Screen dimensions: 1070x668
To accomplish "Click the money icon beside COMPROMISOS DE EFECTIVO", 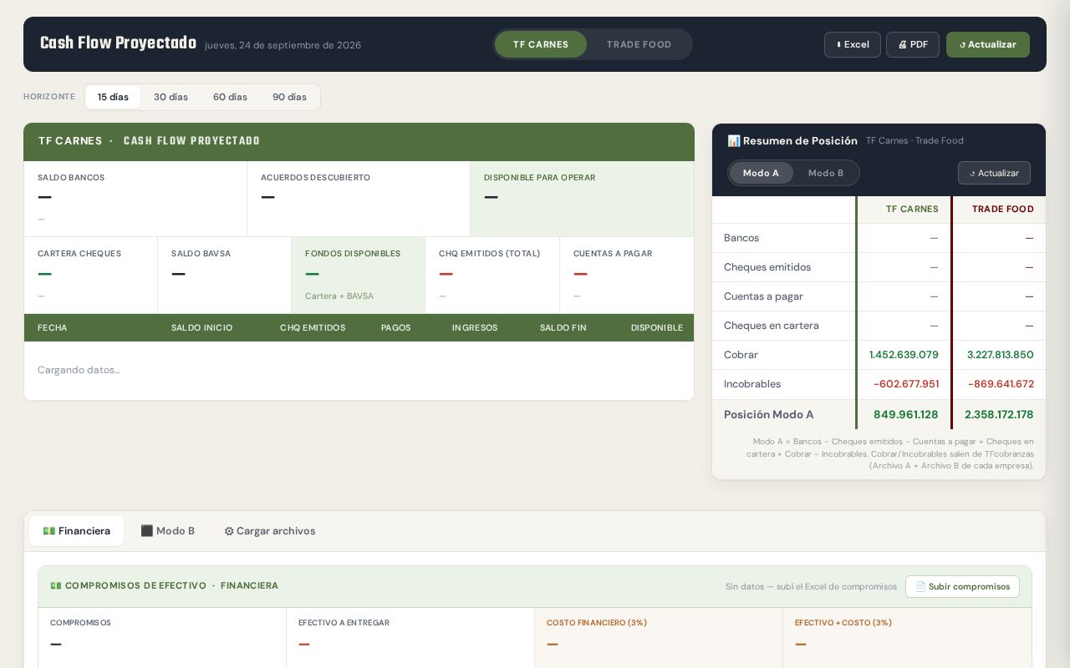I will [56, 585].
